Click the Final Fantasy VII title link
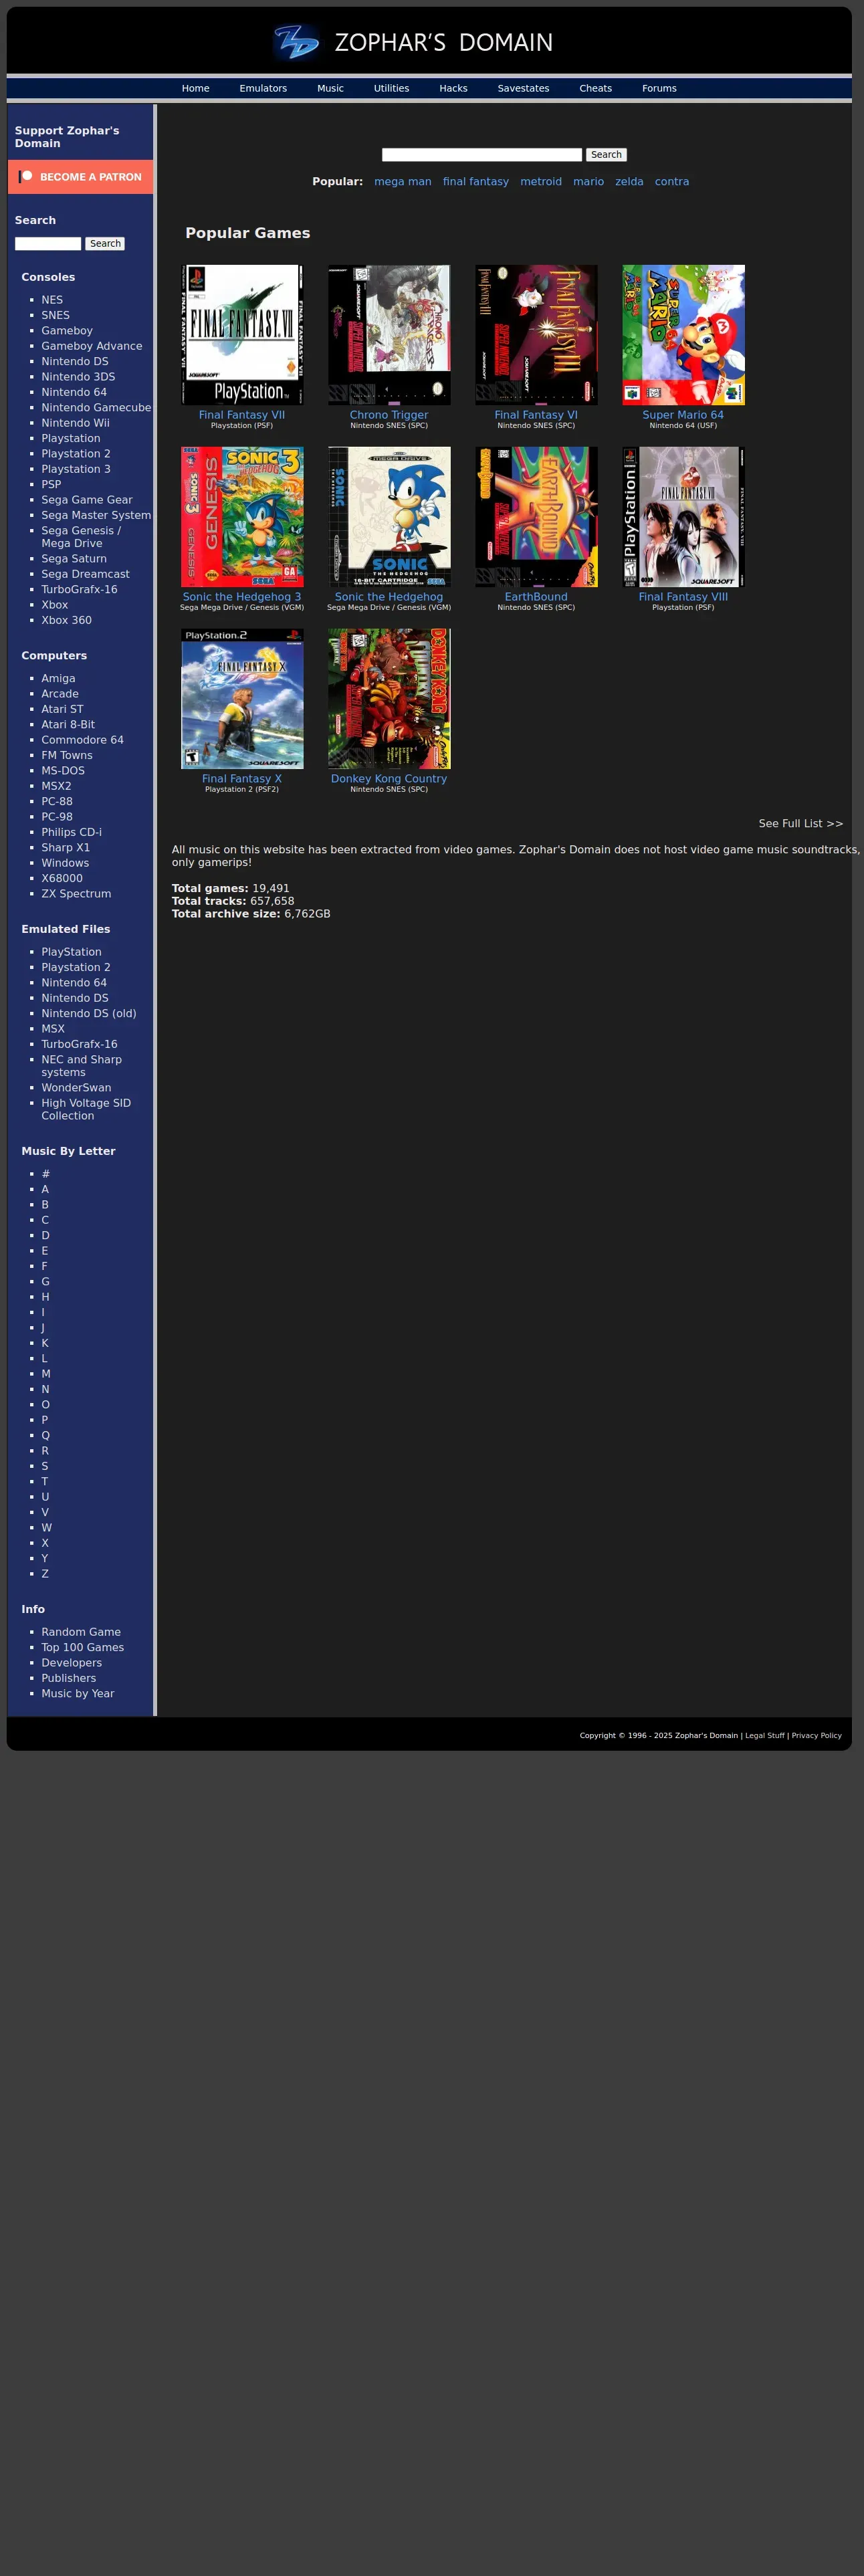 pos(242,415)
